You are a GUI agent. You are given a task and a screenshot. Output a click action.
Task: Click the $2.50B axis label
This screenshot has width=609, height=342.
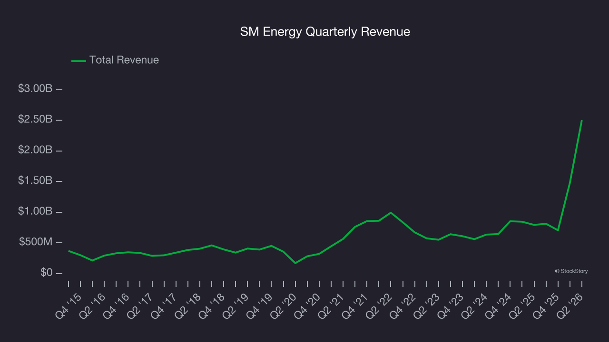[35, 119]
